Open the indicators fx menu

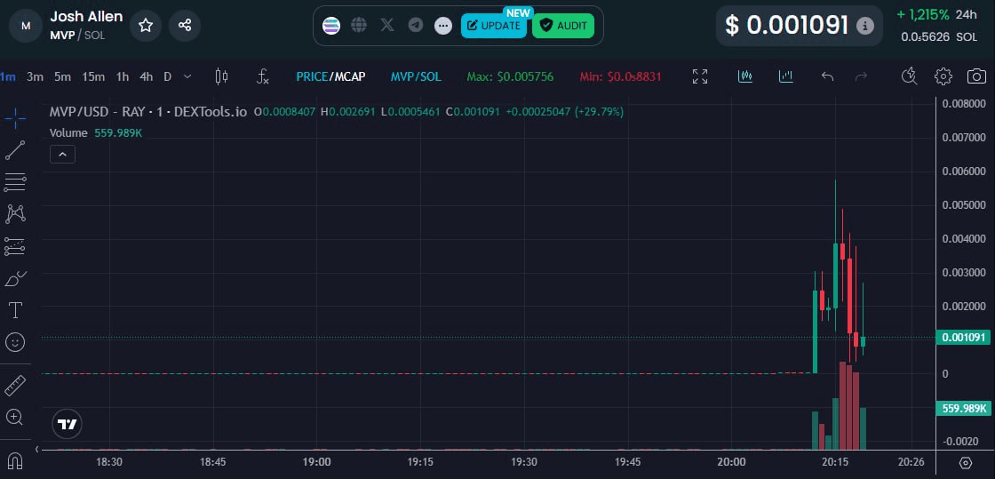263,76
